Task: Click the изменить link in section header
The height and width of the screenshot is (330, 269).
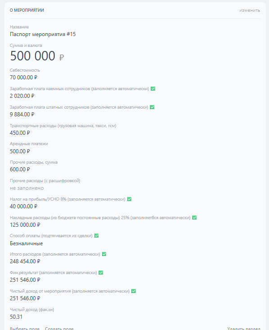Action: coord(250,10)
